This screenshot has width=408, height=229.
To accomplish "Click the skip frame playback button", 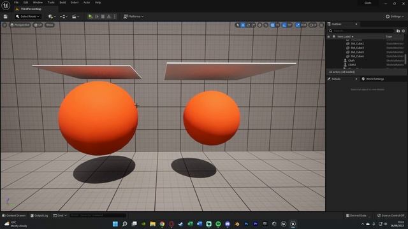I will point(97,17).
